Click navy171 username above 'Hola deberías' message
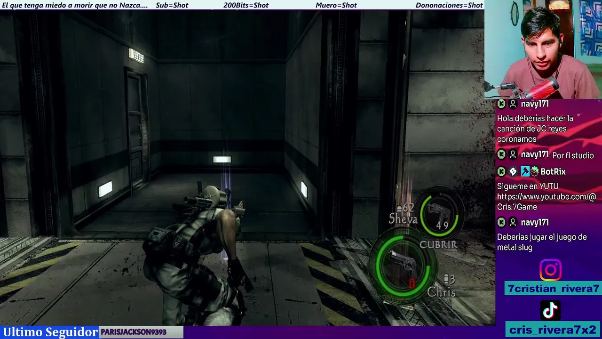The height and width of the screenshot is (339, 602). pos(535,104)
